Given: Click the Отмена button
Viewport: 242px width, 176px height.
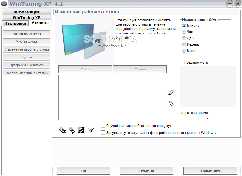Looking at the screenshot, I should click(147, 171).
